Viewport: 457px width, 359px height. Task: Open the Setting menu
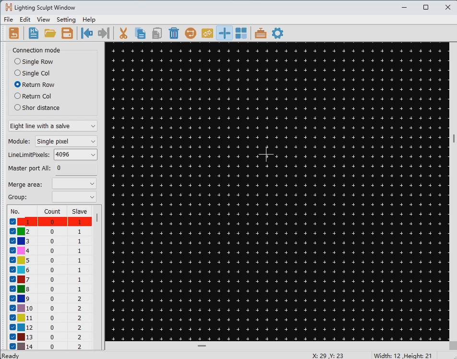[66, 20]
